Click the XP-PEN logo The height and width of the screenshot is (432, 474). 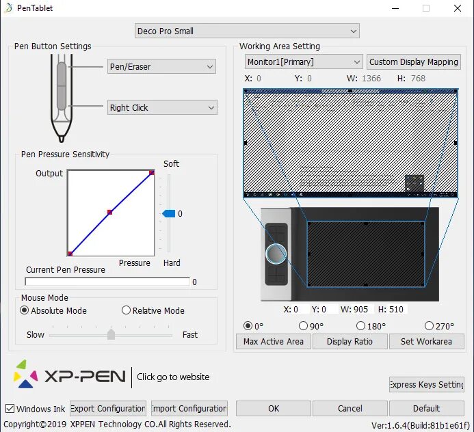pos(70,375)
